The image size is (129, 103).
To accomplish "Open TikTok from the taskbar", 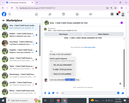I will click(x=52, y=100).
